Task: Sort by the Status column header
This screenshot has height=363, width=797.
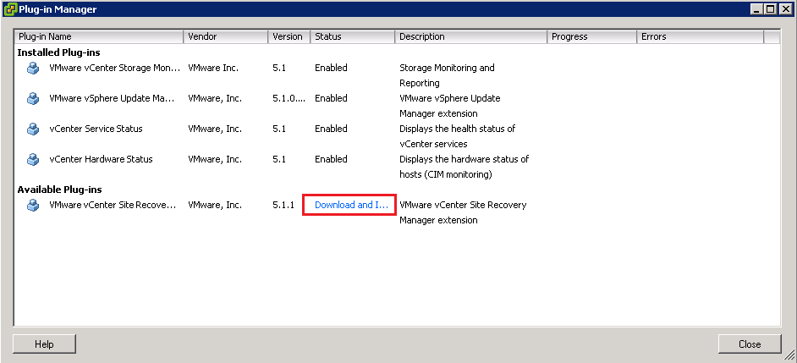Action: click(352, 36)
